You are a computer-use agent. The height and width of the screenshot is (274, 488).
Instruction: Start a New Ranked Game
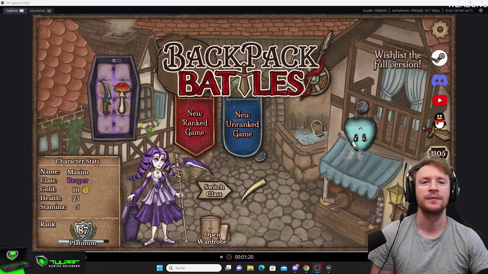coord(195,123)
